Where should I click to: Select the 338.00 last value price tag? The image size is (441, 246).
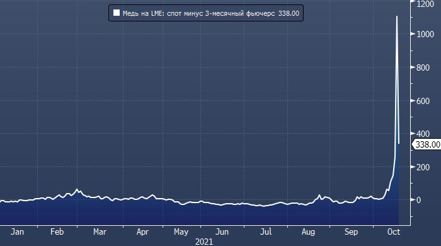[427, 144]
